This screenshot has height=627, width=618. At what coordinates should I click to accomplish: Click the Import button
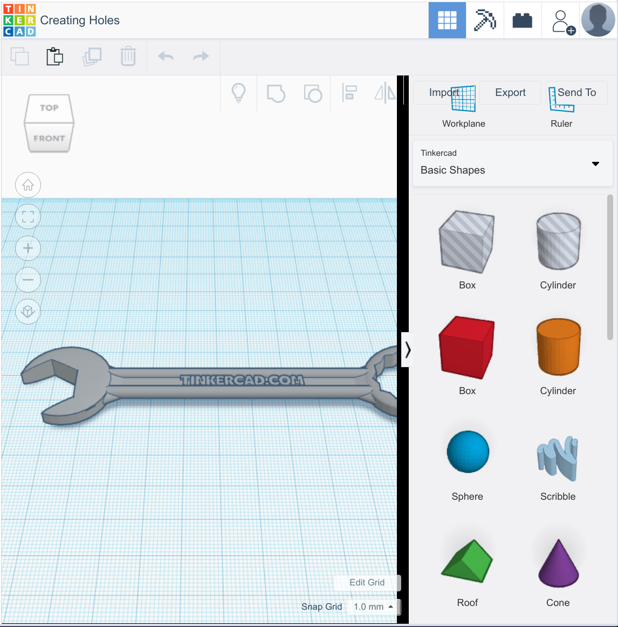pyautogui.click(x=444, y=92)
